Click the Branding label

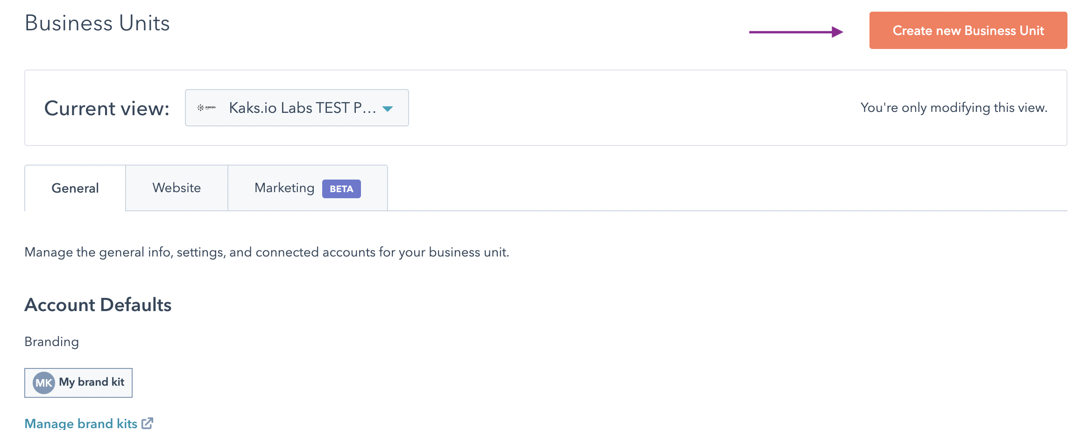coord(52,342)
